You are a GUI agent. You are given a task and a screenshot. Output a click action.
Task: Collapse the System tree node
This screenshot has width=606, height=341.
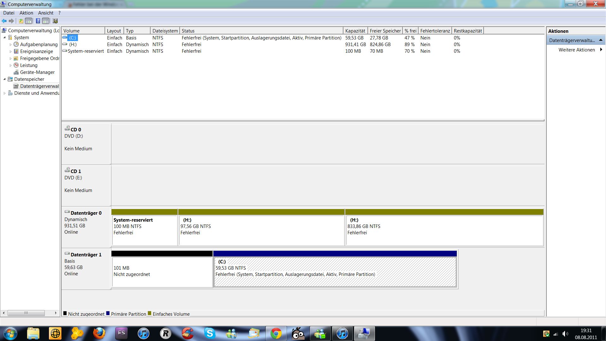point(4,38)
